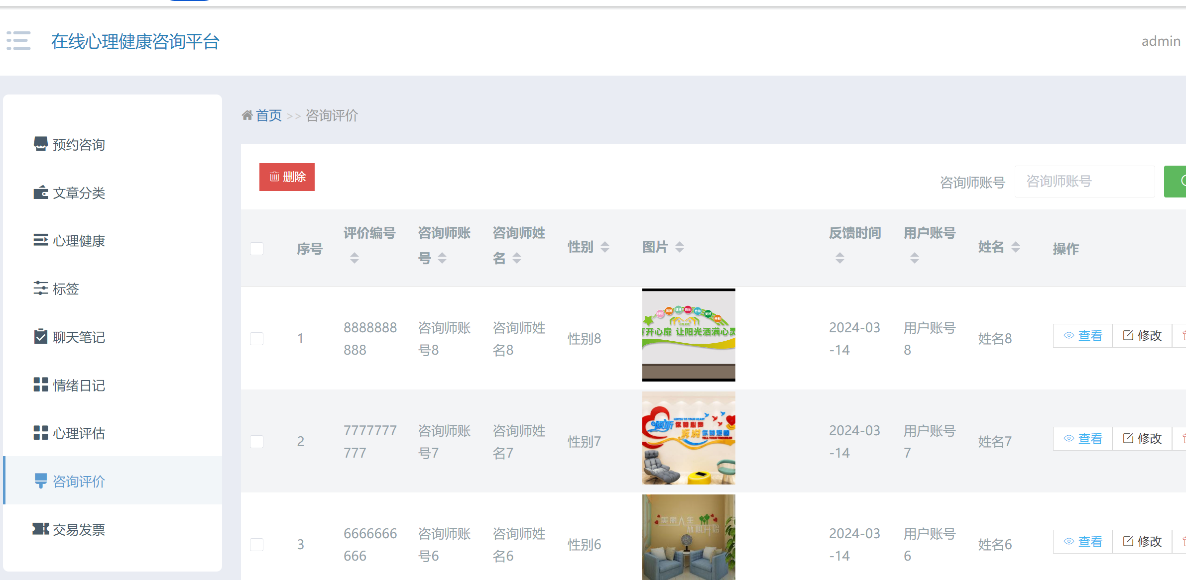Click the home icon in the breadcrumb
Image resolution: width=1186 pixels, height=580 pixels.
tap(247, 114)
